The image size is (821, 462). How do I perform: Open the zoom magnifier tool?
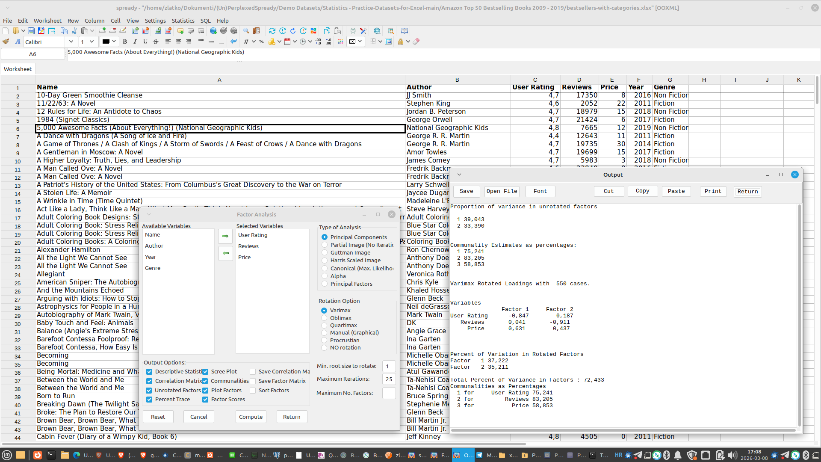pos(246,31)
